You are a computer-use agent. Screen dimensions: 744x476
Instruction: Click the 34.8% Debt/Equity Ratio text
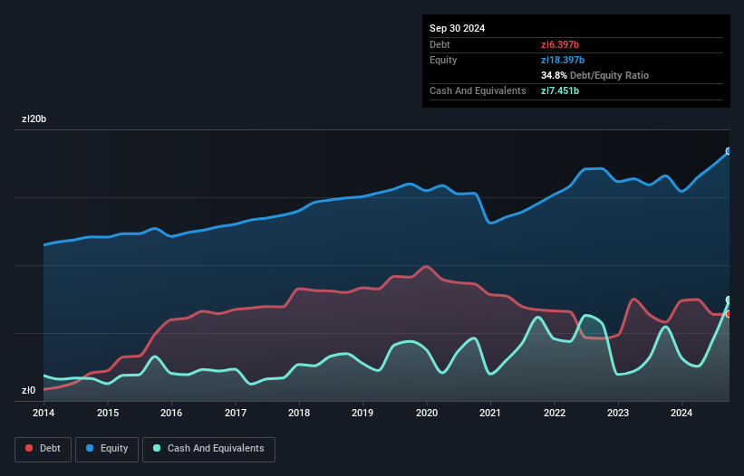[594, 75]
